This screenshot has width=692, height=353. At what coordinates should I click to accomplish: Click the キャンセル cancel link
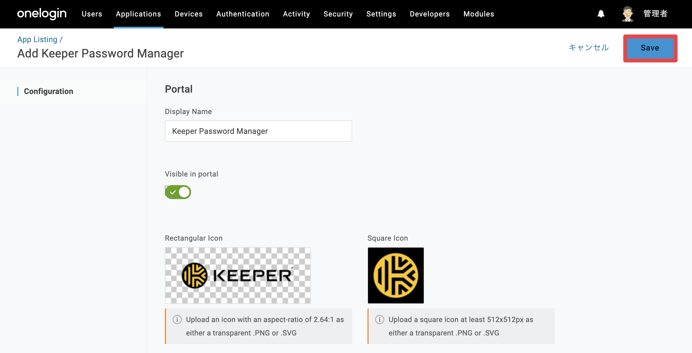589,48
